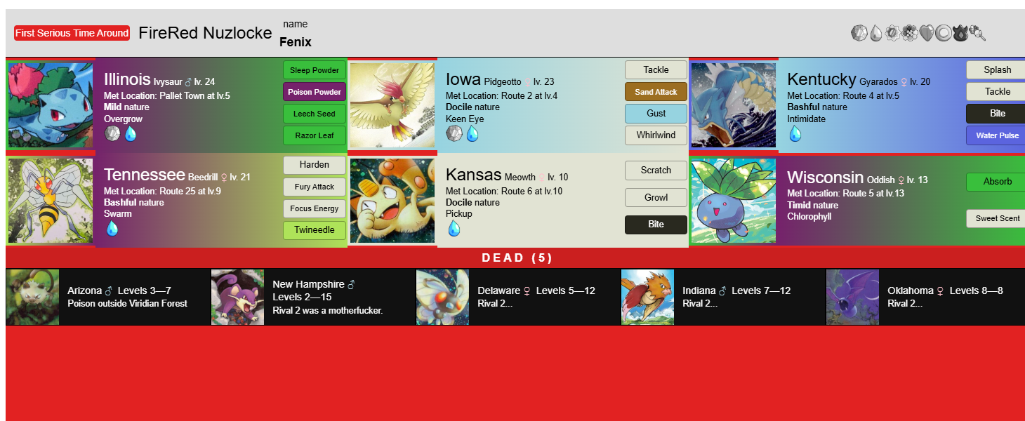
Task: Click the DEAD (5) section header
Action: 517,258
